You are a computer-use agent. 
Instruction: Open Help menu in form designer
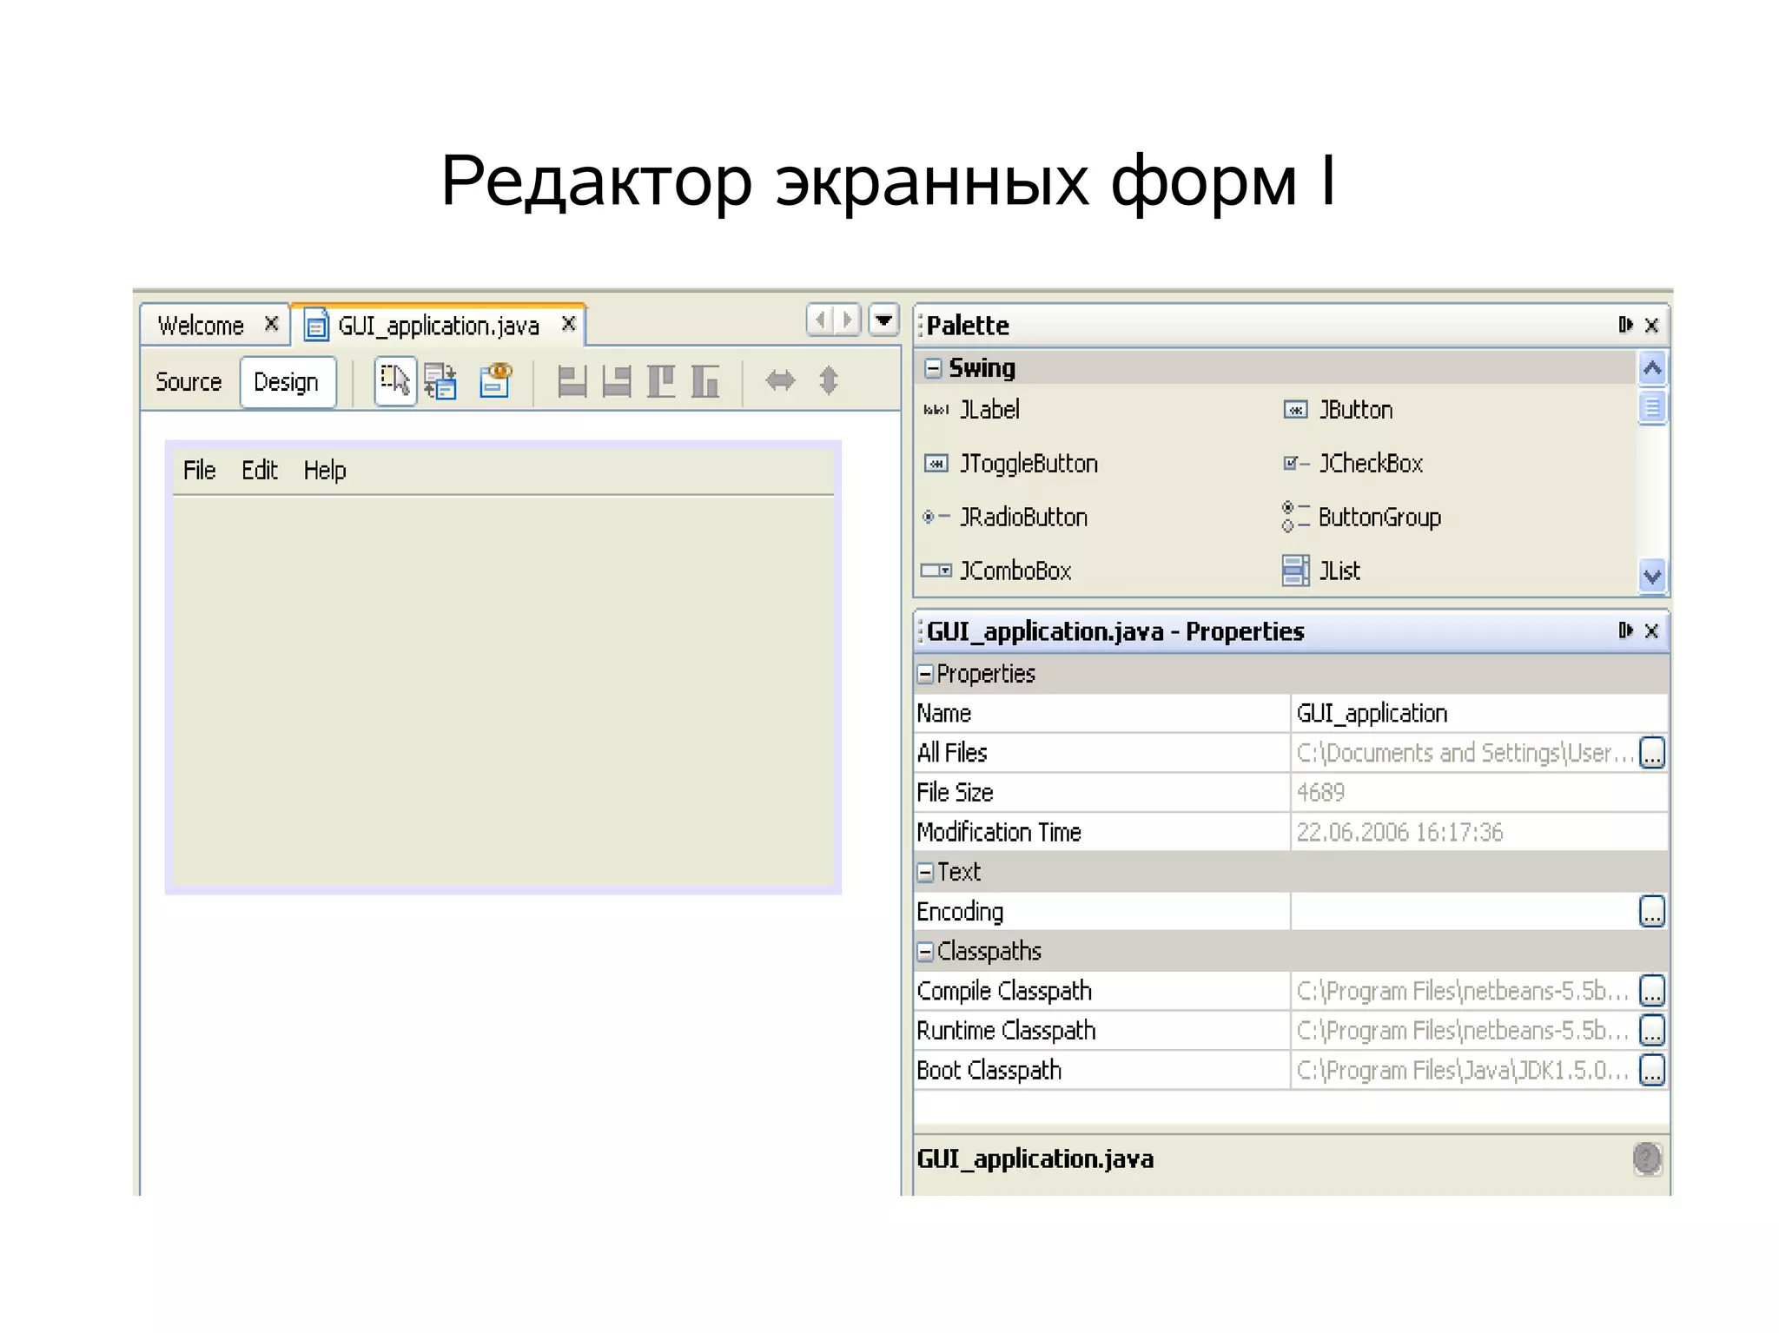(325, 470)
